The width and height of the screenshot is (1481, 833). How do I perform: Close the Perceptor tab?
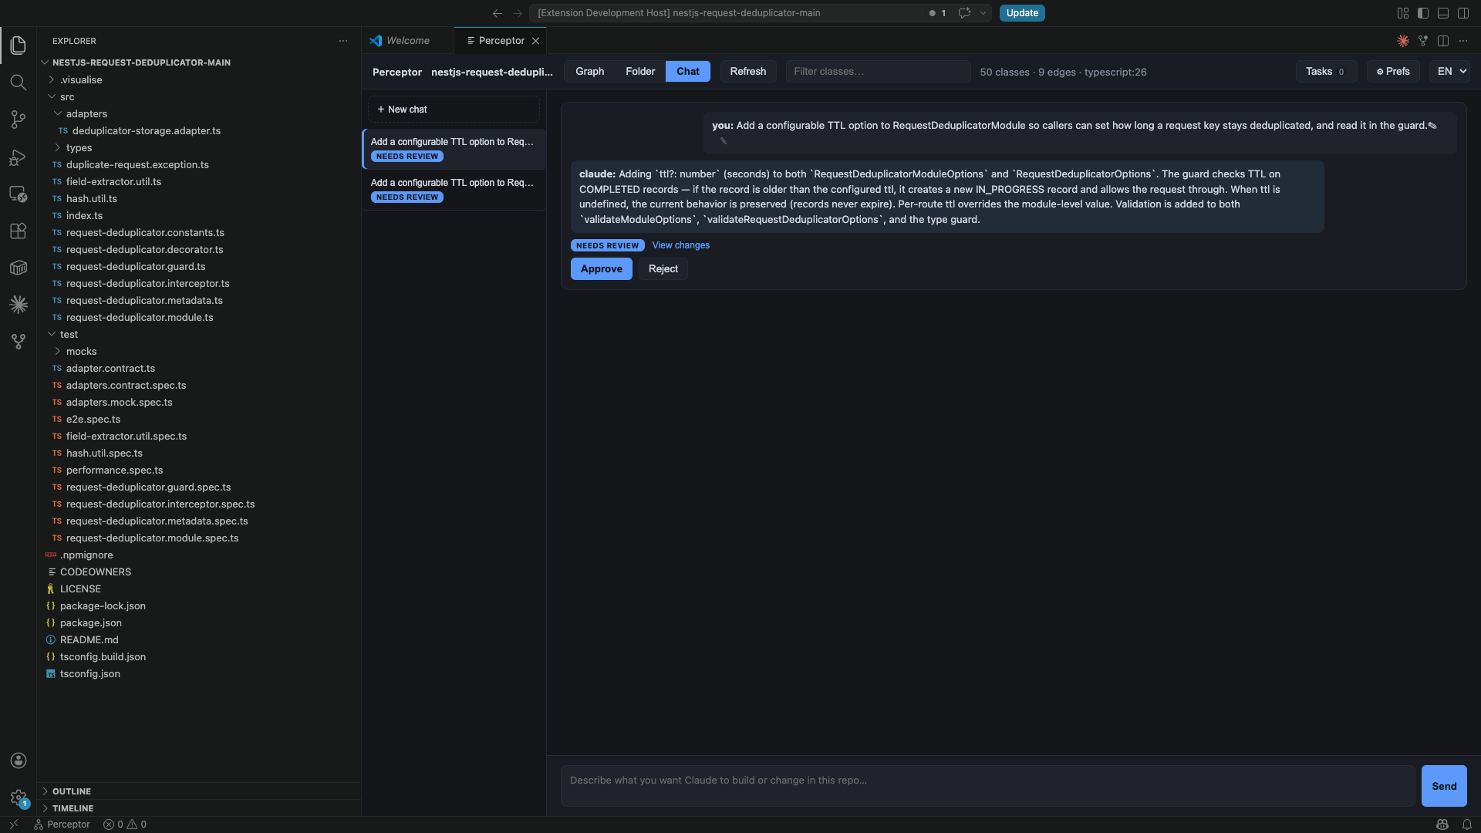535,41
